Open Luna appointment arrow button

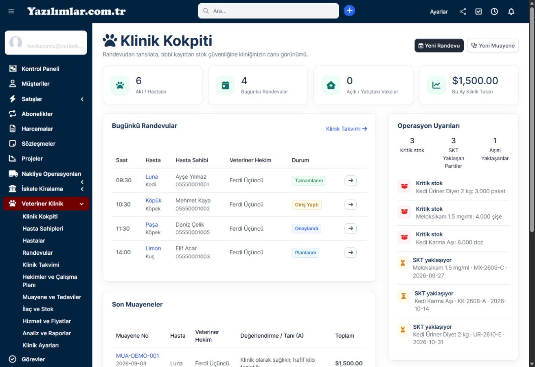(351, 181)
